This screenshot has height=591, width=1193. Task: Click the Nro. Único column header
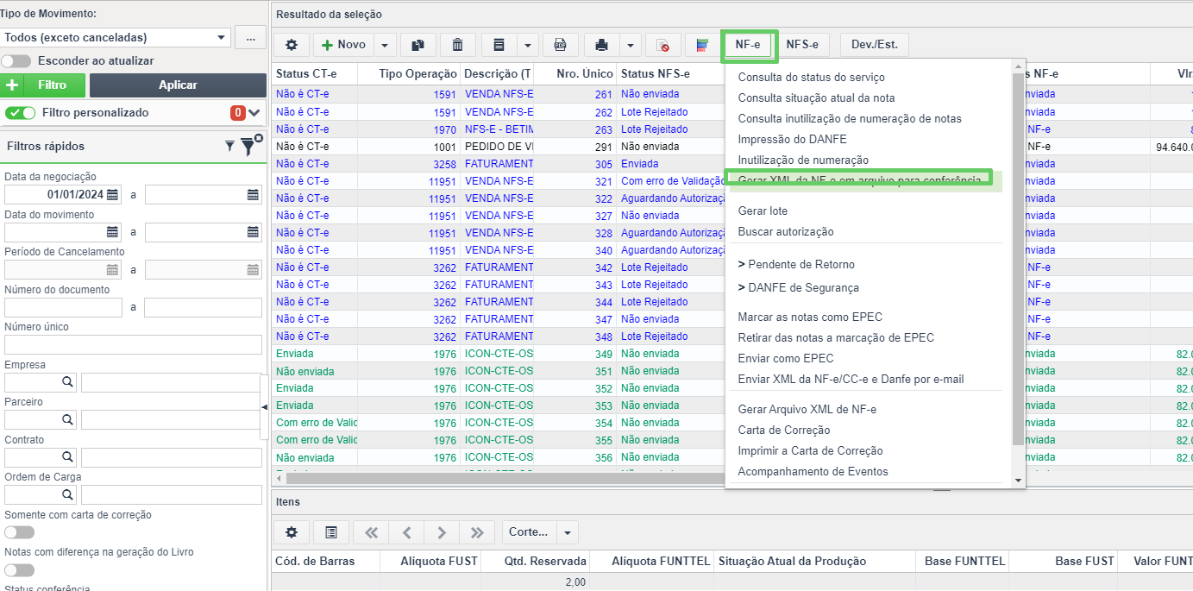tap(575, 74)
